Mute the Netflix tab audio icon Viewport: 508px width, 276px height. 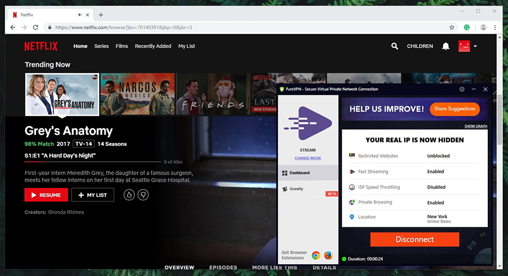click(x=80, y=15)
